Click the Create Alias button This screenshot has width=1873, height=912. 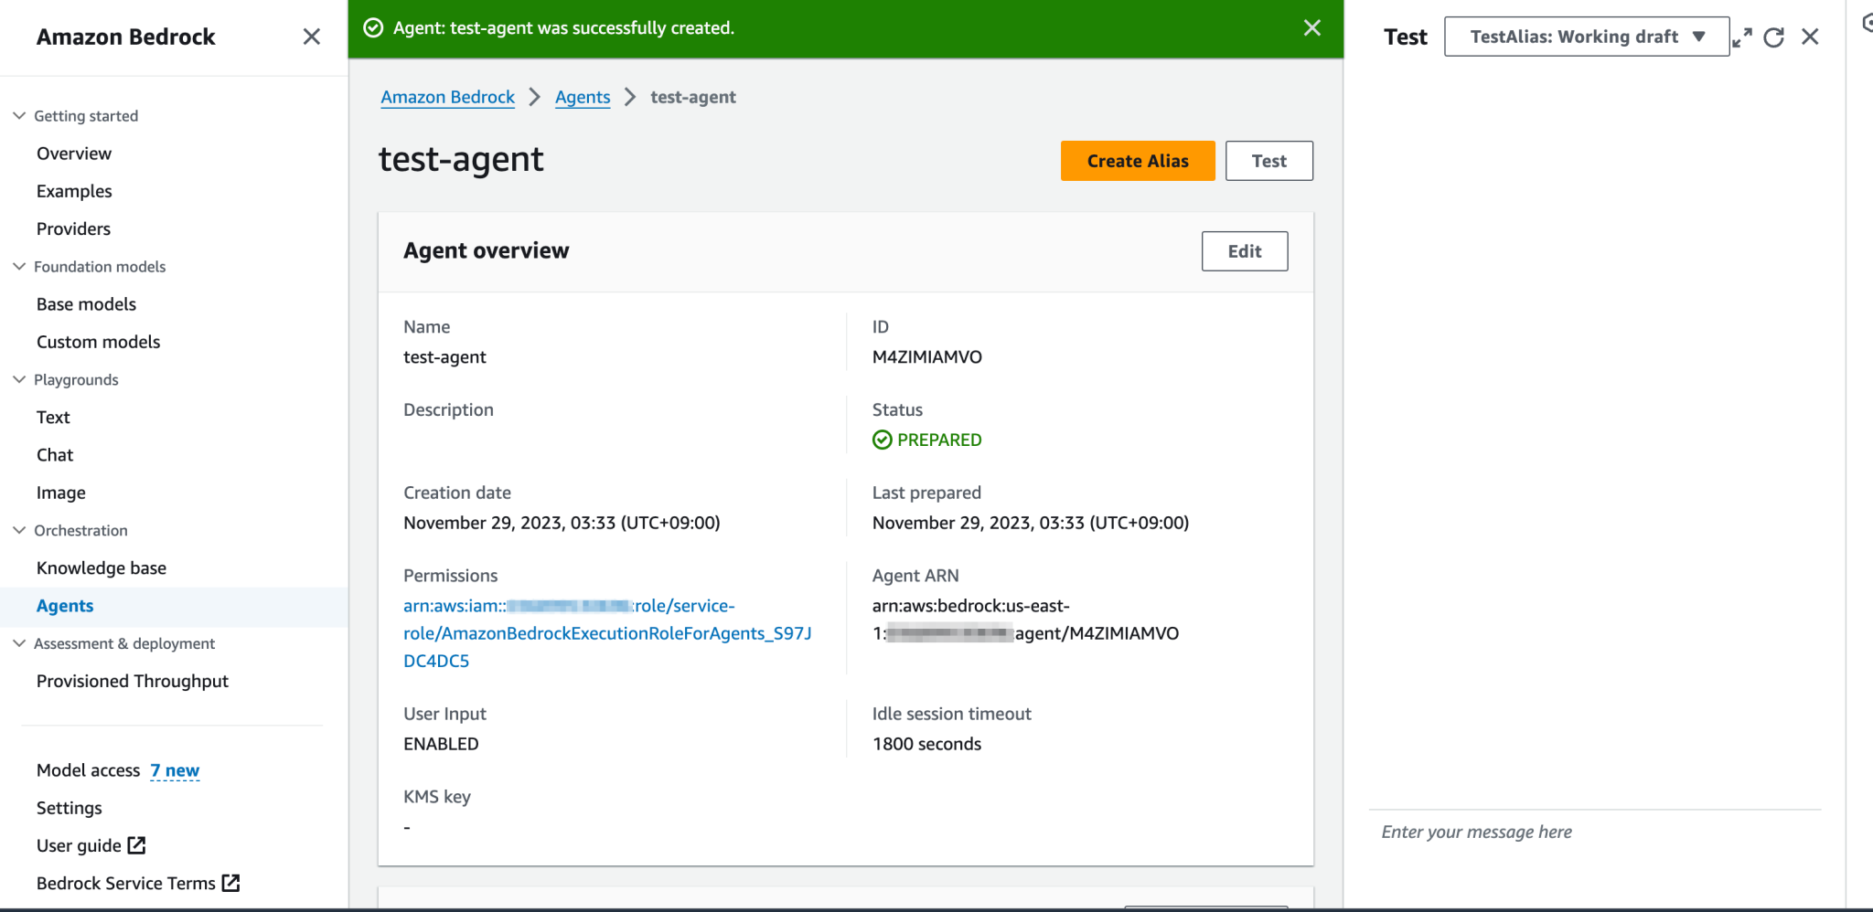click(1137, 161)
